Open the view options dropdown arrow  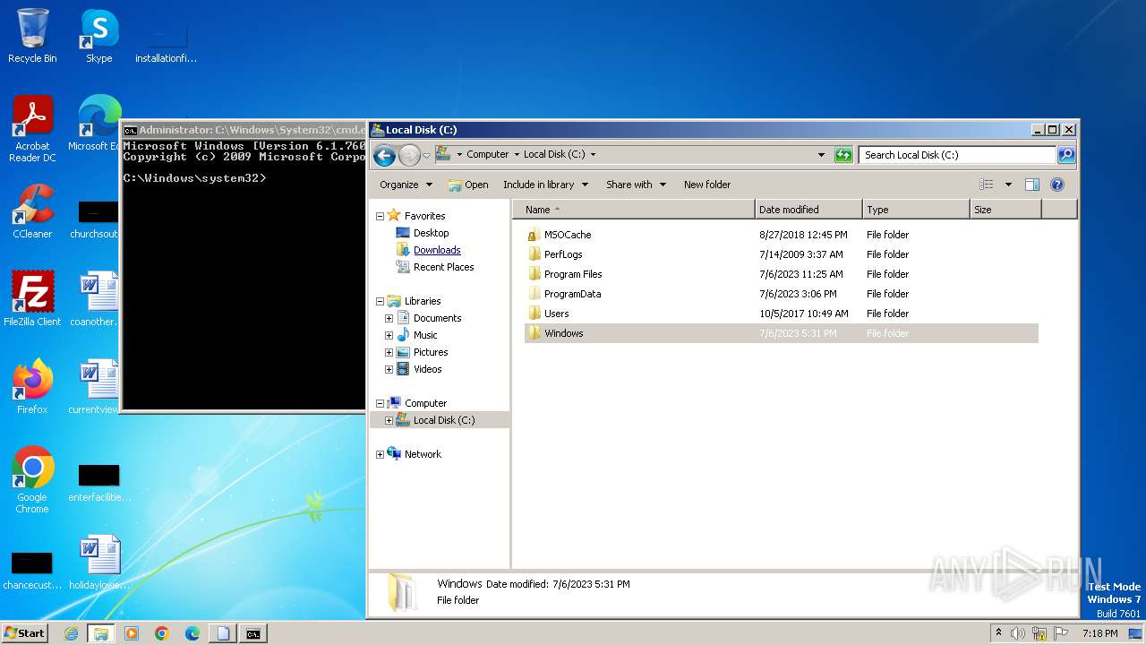(x=1008, y=185)
